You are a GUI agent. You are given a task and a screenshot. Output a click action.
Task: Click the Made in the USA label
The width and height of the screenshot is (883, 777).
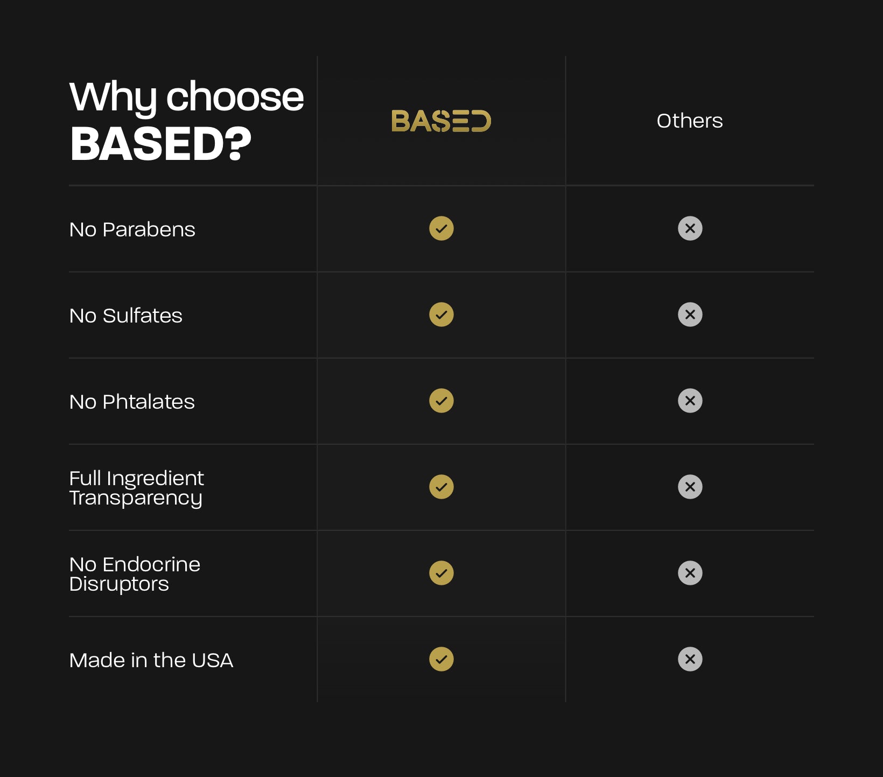[151, 660]
